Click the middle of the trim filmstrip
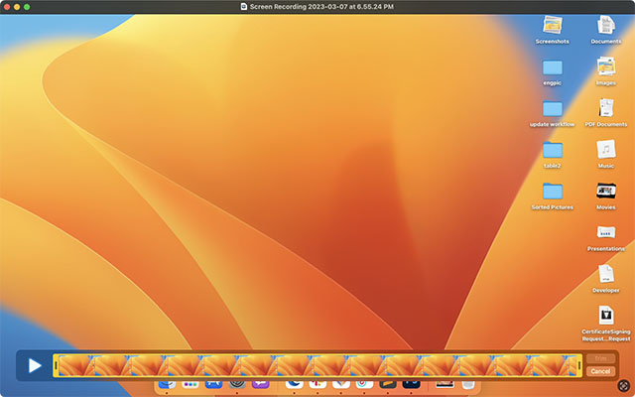 tap(317, 365)
